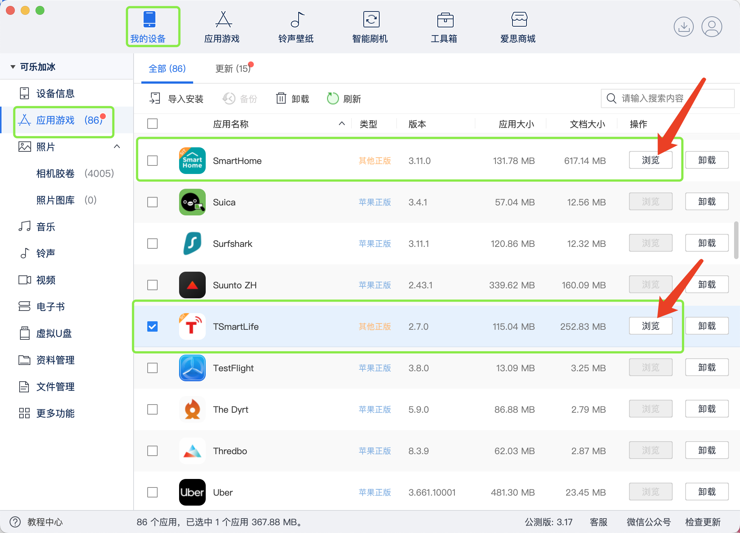740x533 pixels.
Task: Sort by 文档大小 column header
Action: click(587, 124)
